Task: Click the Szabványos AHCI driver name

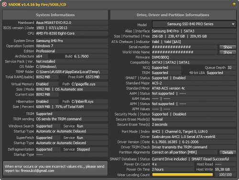Action: tap(184, 137)
